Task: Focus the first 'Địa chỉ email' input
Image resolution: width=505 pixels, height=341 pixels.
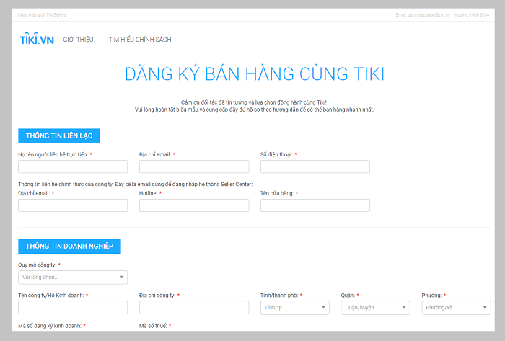Action: [194, 167]
